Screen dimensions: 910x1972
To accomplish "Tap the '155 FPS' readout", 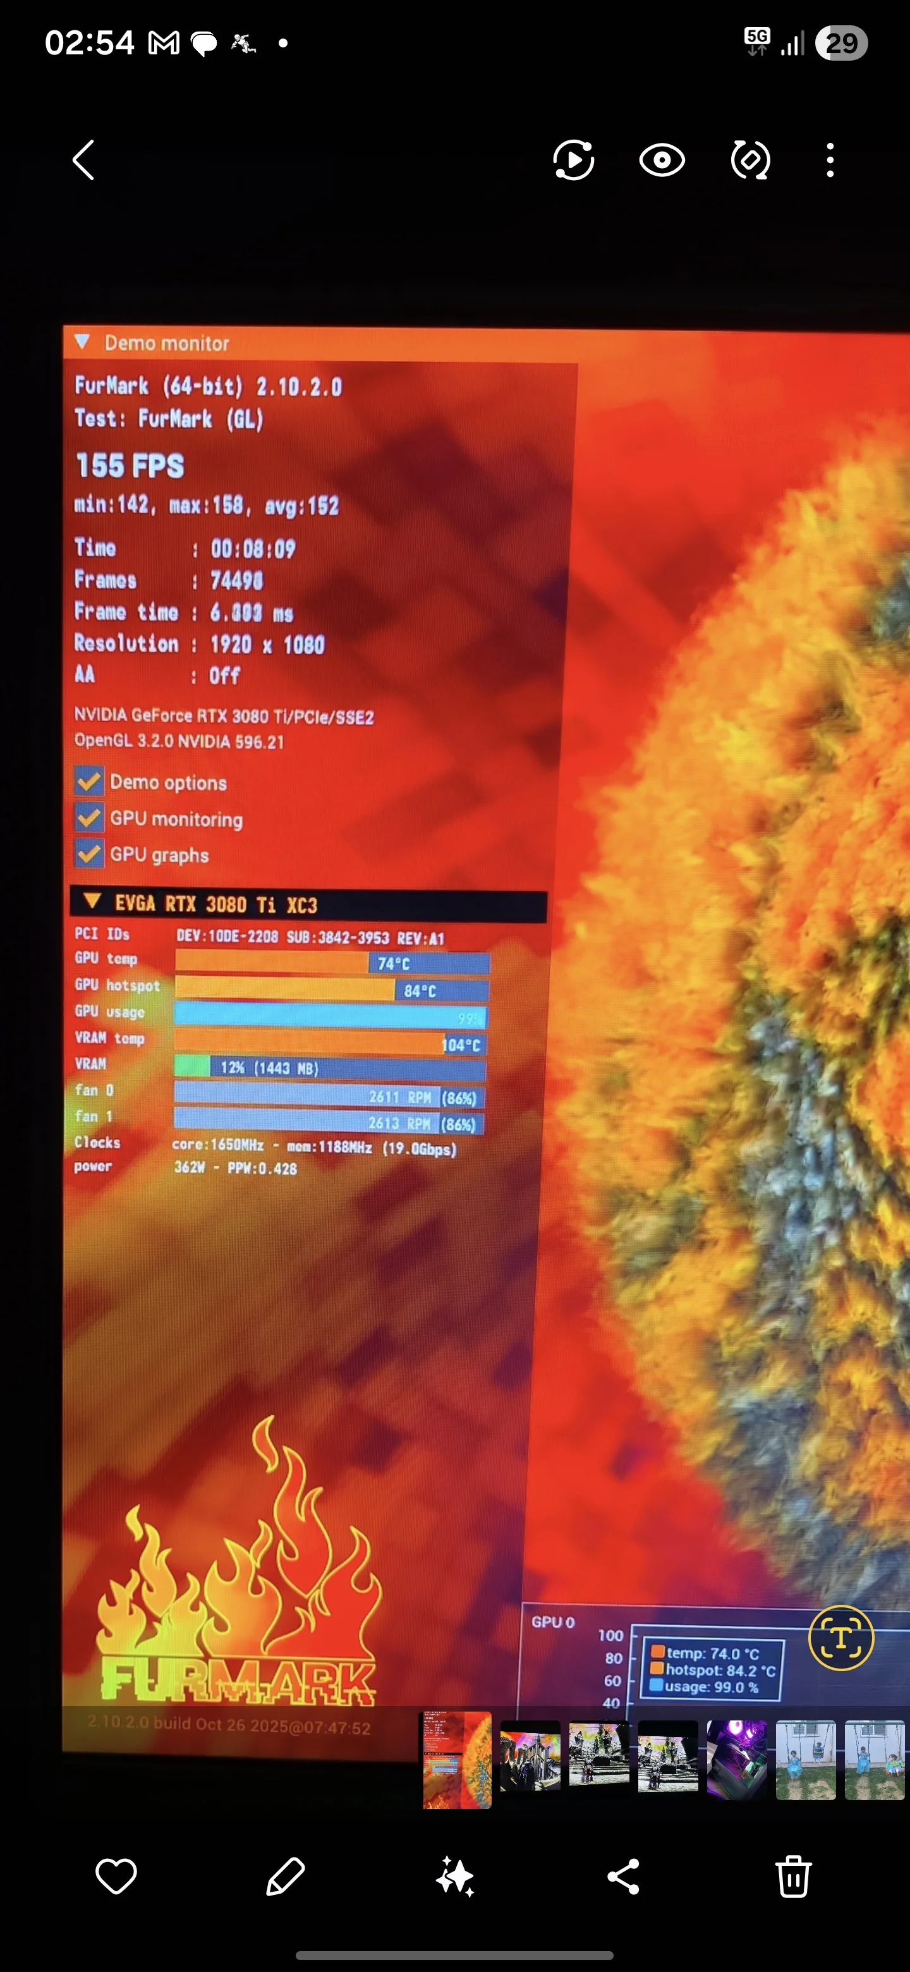I will coord(130,465).
